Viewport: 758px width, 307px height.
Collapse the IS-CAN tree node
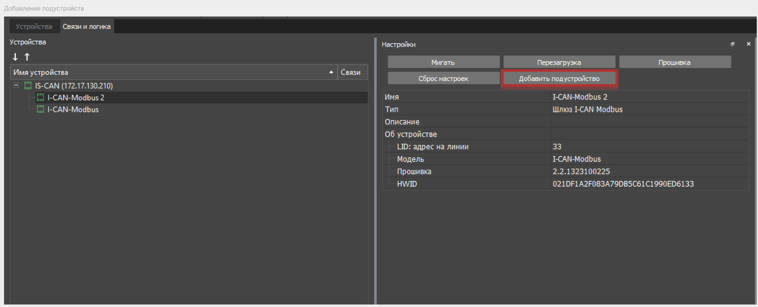click(16, 85)
